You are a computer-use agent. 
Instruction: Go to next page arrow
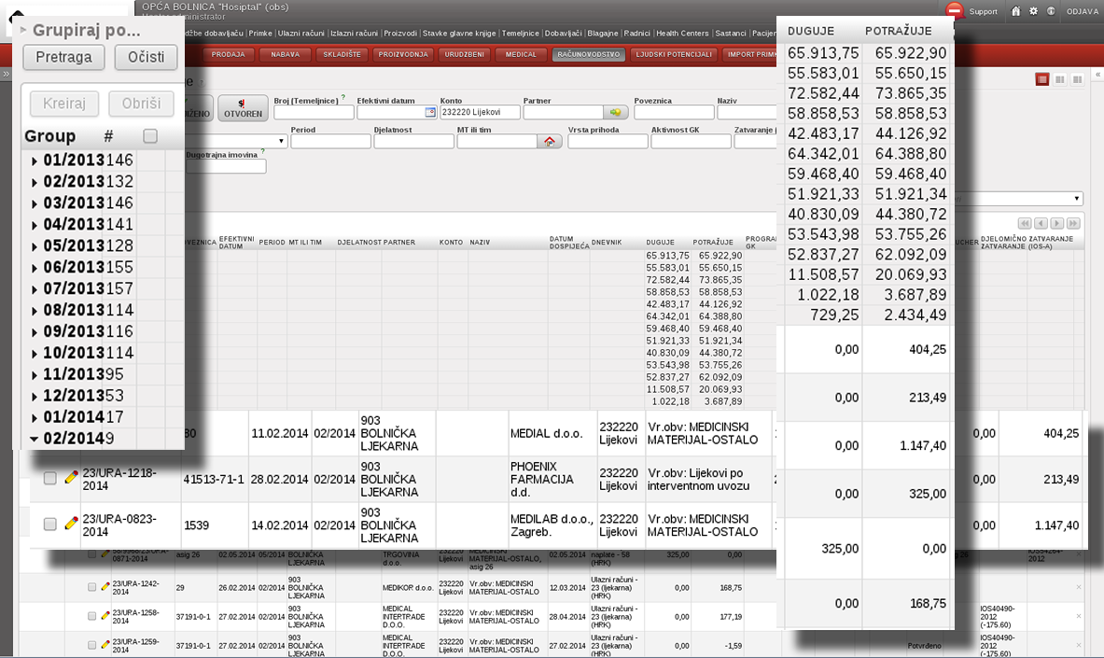point(1056,223)
